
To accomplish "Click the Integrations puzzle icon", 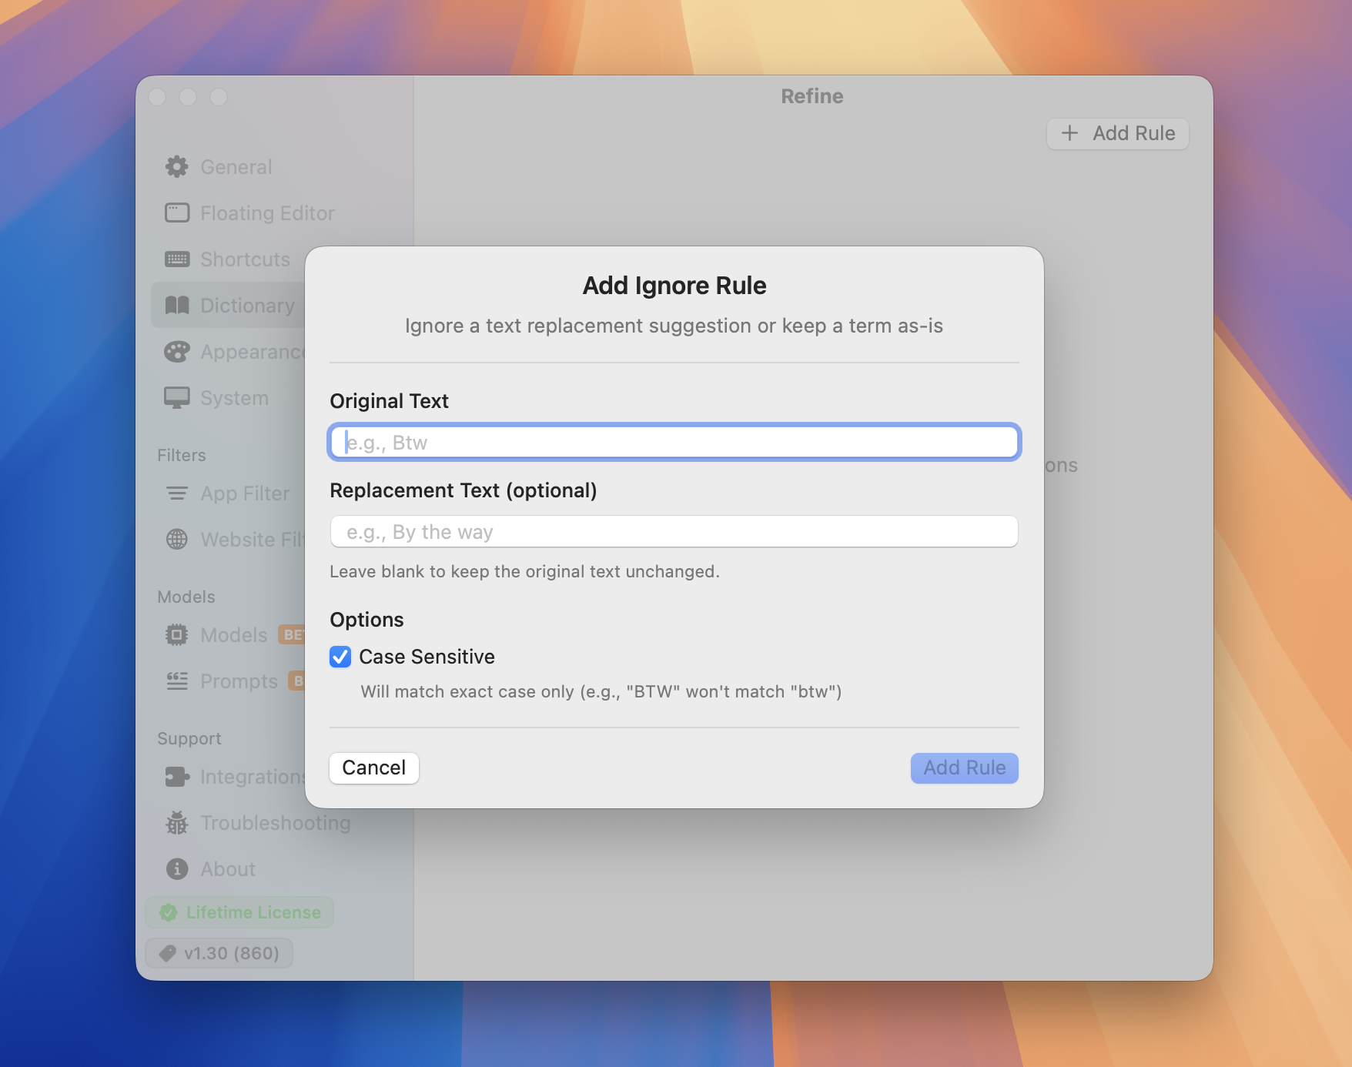I will pos(177,777).
